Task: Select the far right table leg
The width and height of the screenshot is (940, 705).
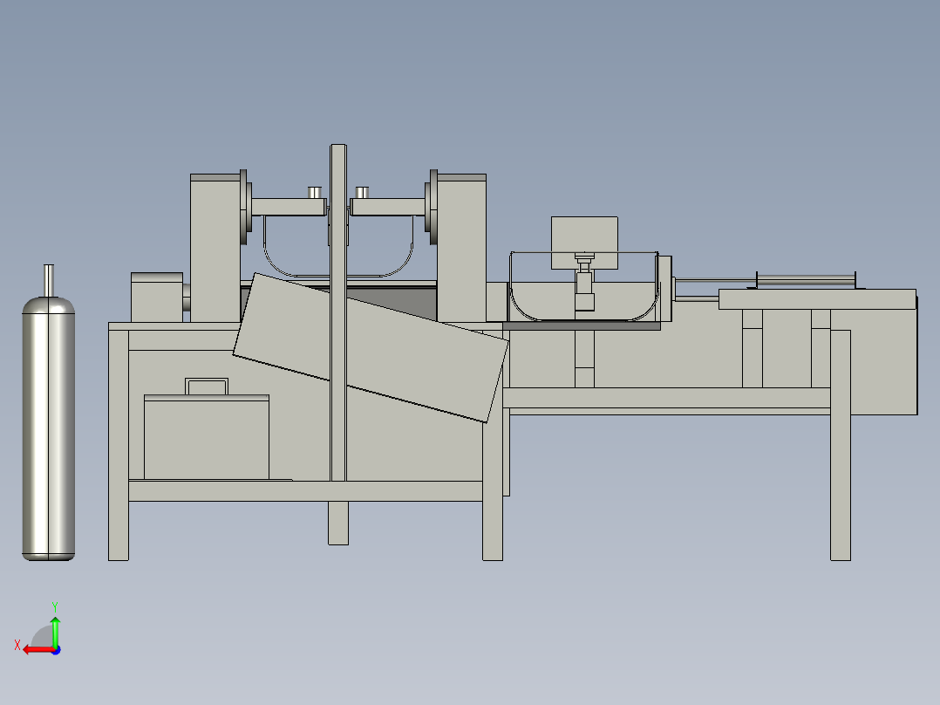Action: pos(841,445)
